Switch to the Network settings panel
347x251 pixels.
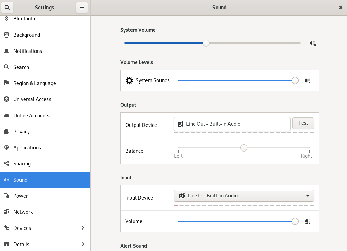pos(23,212)
